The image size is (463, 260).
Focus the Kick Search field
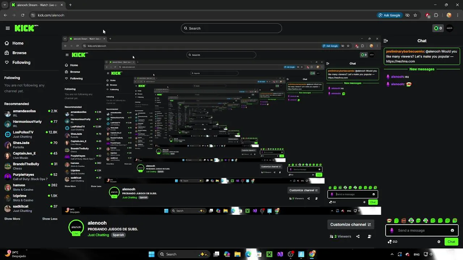click(x=231, y=28)
